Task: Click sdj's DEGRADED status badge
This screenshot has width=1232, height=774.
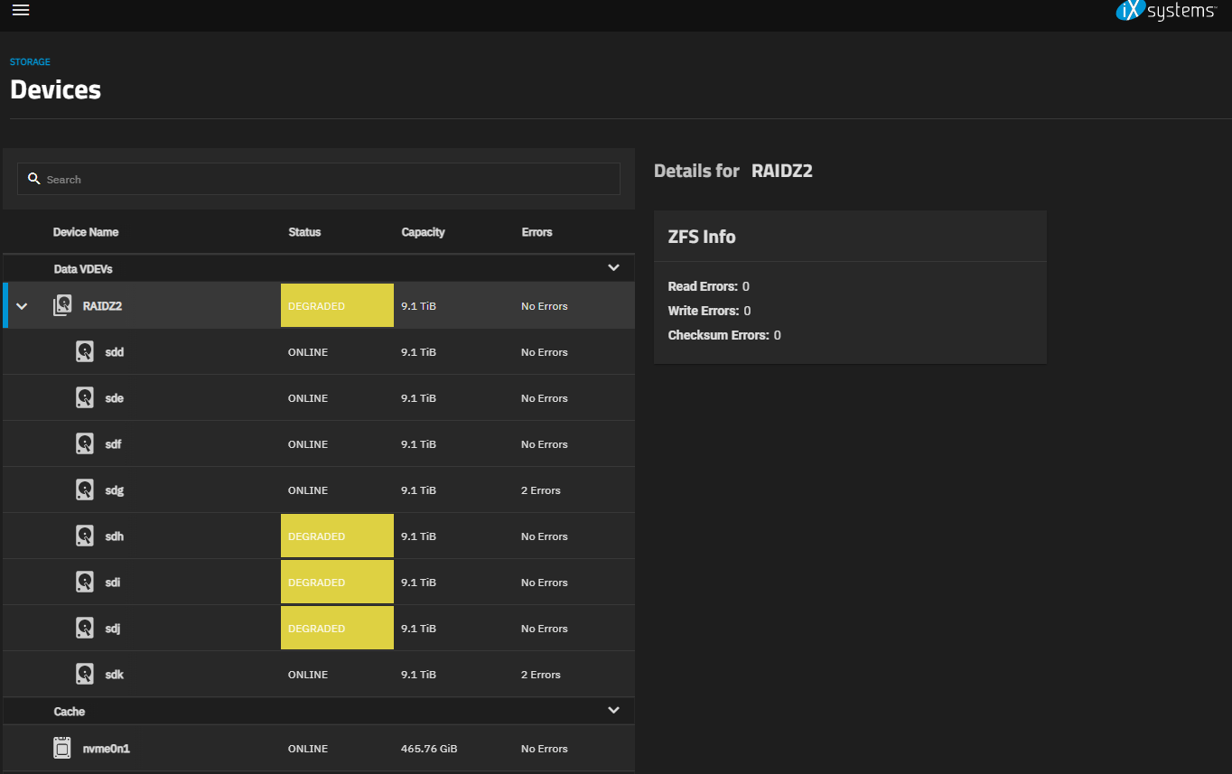Action: (x=337, y=628)
